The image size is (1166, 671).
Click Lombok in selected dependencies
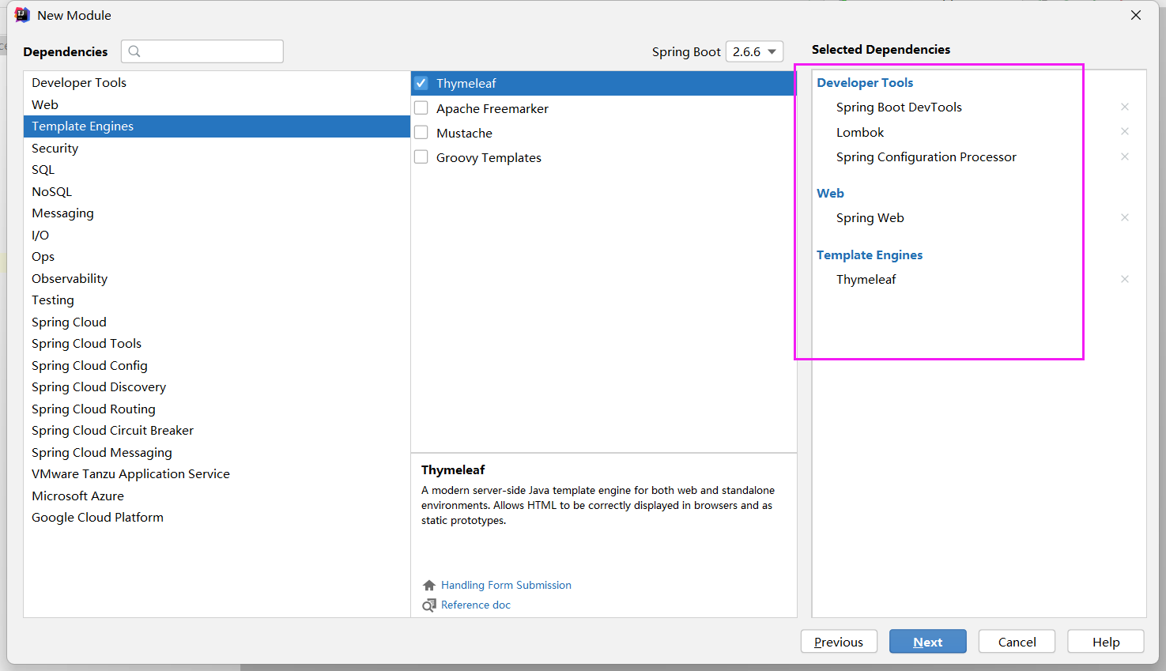coord(860,132)
